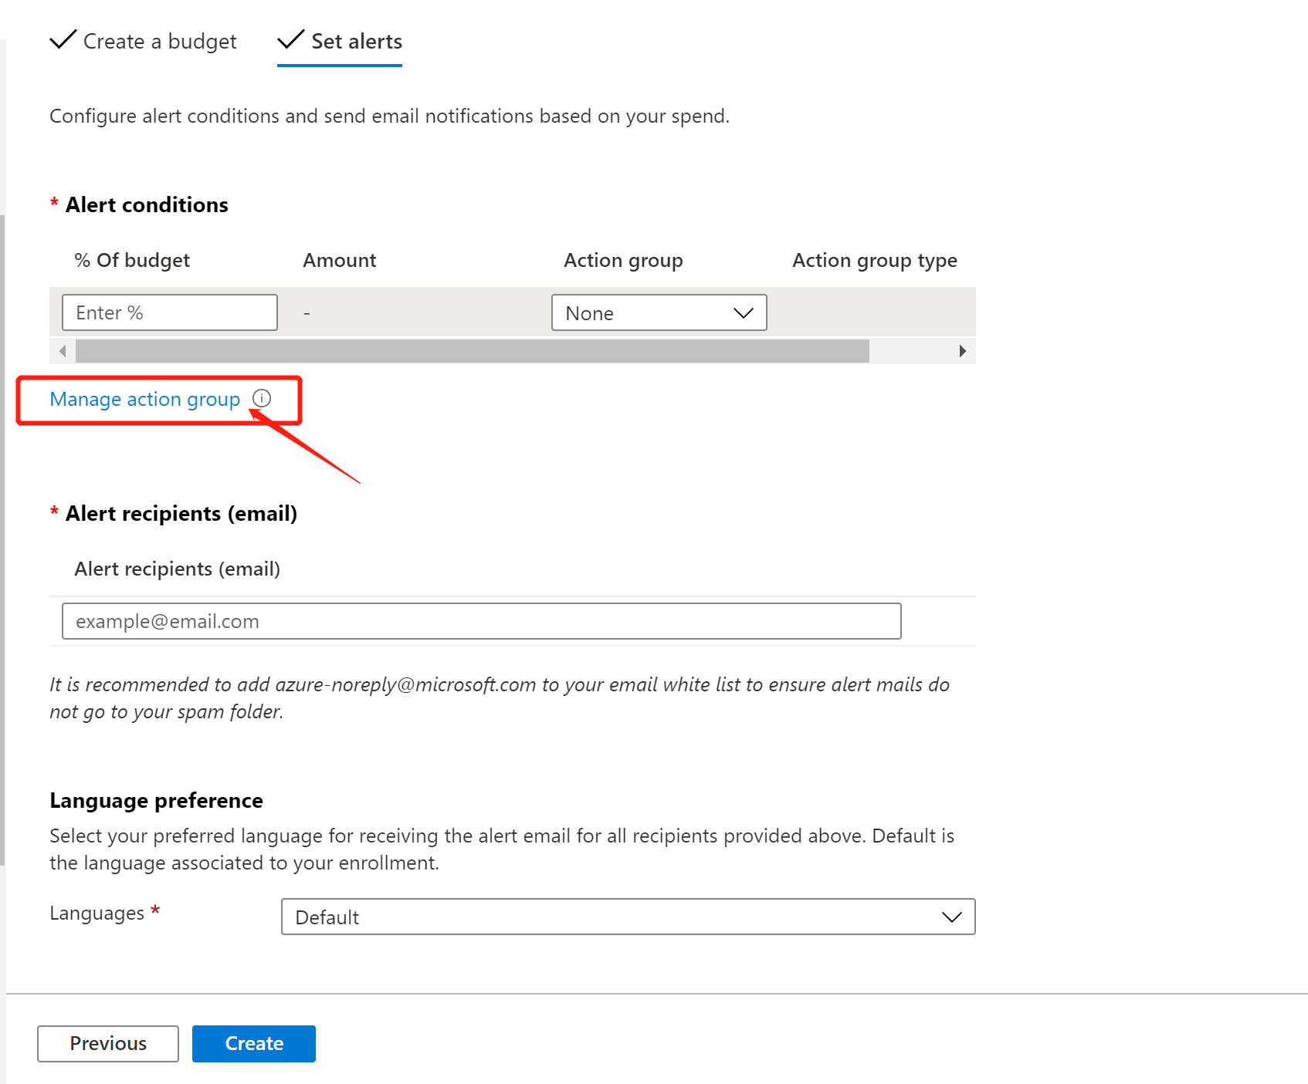Click the example@email.com recipients input field
1308x1084 pixels.
[x=482, y=621]
